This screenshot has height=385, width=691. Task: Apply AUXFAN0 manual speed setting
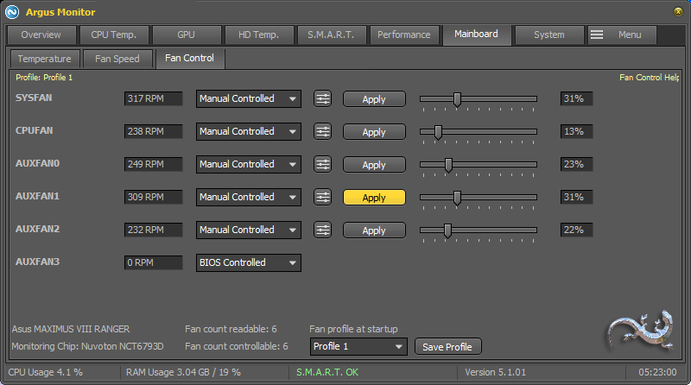(374, 165)
